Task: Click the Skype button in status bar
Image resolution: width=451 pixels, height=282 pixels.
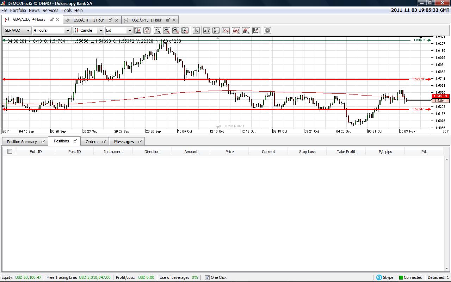Action: click(x=385, y=277)
